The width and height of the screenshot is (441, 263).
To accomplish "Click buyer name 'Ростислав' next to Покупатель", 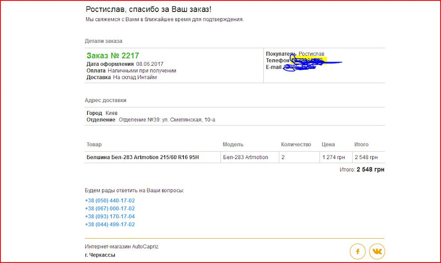I will [311, 53].
